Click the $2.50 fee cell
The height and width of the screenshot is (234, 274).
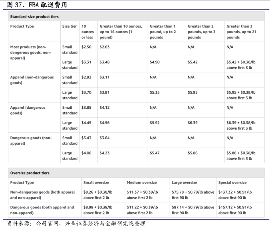point(86,47)
